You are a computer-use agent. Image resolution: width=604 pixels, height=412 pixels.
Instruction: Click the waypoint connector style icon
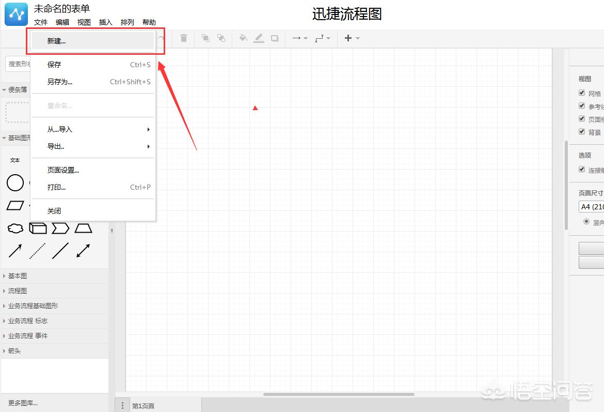pyautogui.click(x=320, y=38)
